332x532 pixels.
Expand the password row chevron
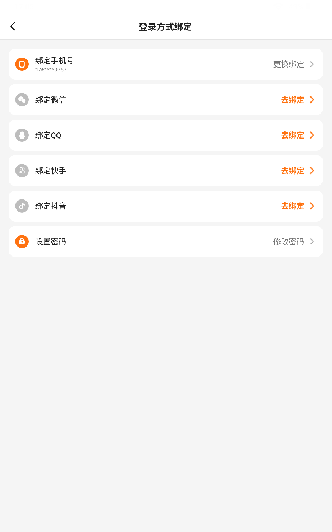[312, 242]
